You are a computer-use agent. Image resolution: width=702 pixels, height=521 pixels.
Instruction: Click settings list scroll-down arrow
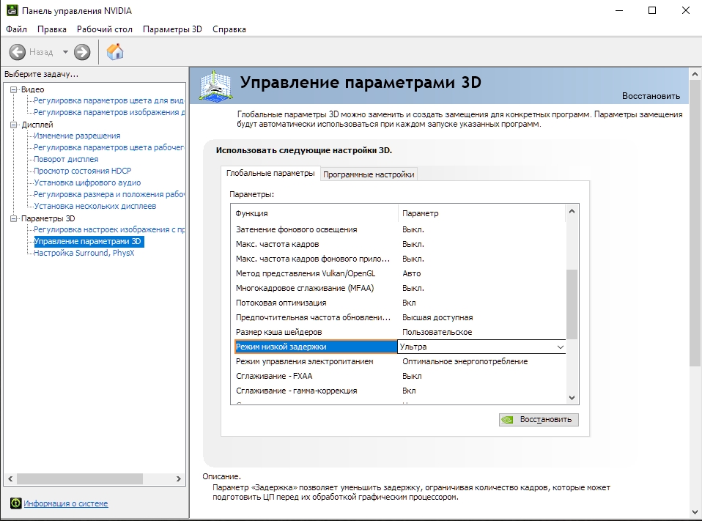coord(572,397)
